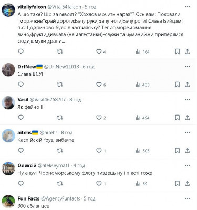
Task: Like Vasil's "Як файно" tweet
Action: [101, 118]
